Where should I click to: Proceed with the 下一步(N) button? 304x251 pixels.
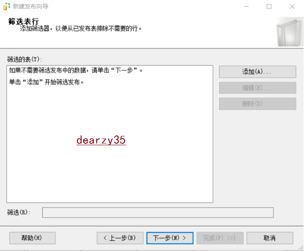click(170, 238)
